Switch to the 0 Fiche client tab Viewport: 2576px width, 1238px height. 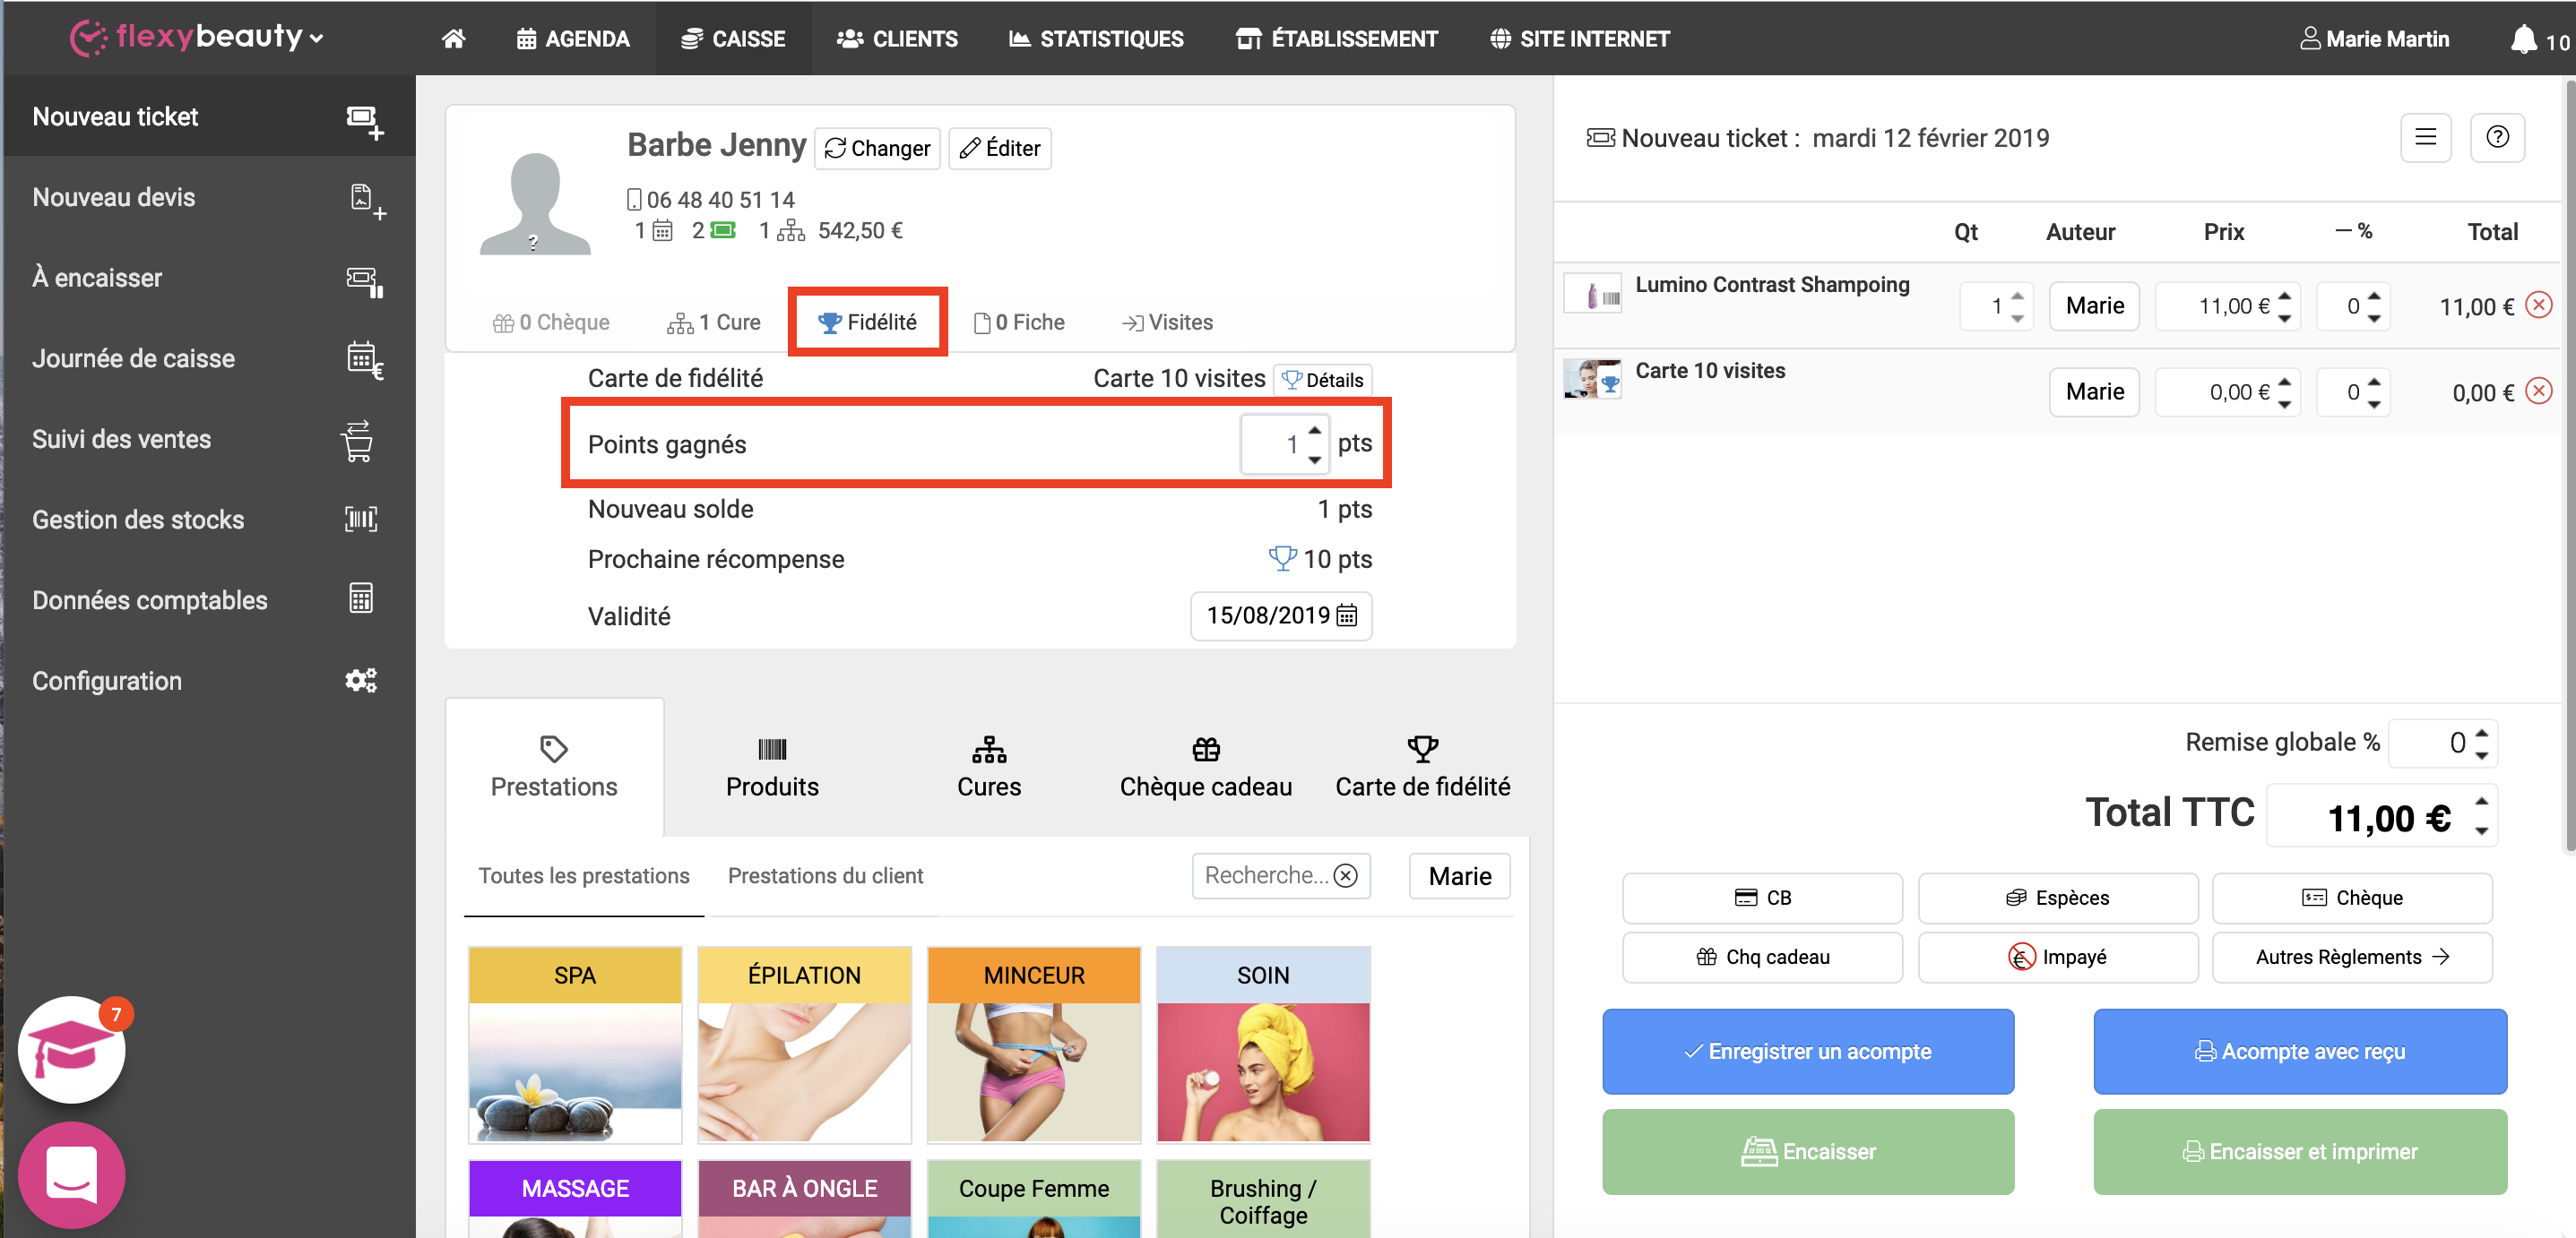pyautogui.click(x=1019, y=322)
